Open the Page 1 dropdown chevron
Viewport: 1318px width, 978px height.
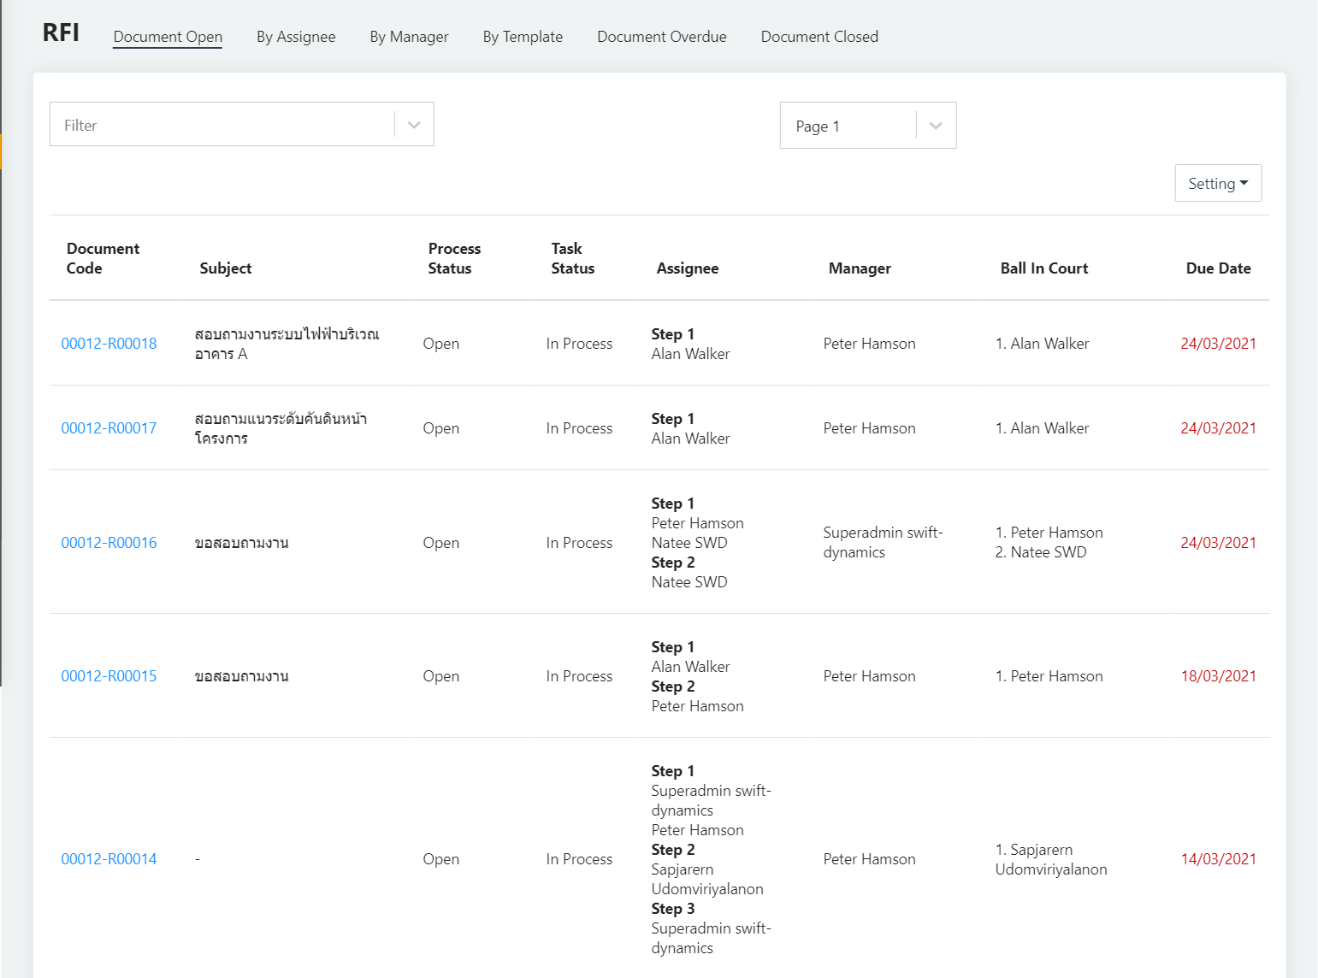point(936,126)
